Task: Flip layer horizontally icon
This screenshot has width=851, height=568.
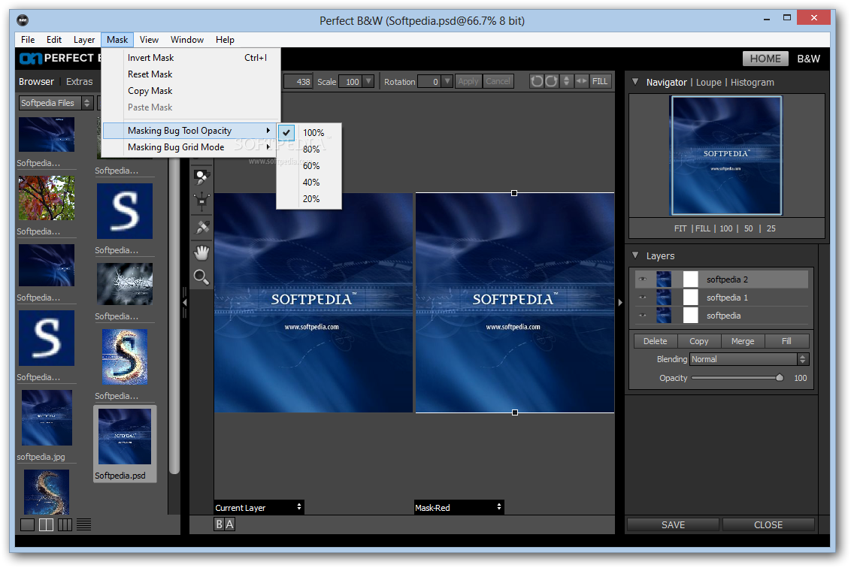Action: coord(581,81)
